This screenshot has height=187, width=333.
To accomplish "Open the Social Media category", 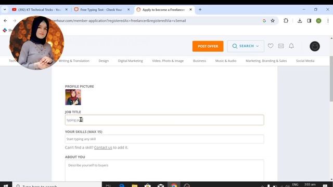I will point(305,61).
